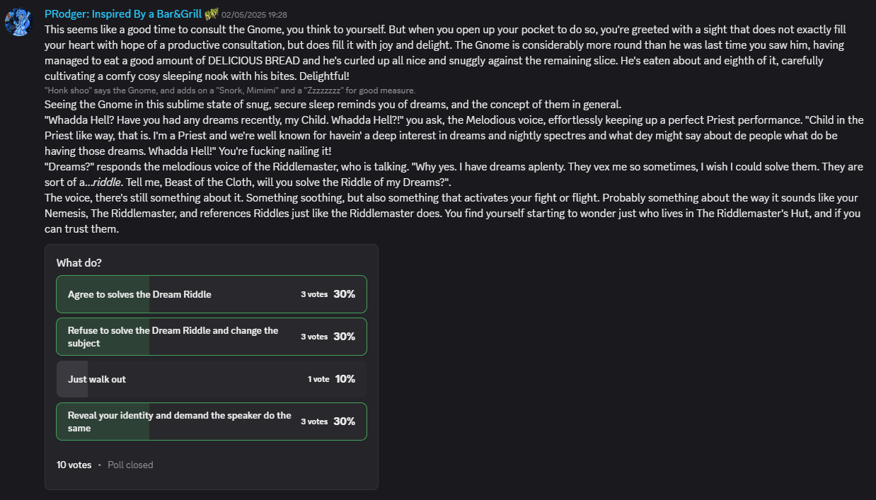Pick the Reveal your identity poll answer
Screen dimensions: 876x500
[212, 421]
